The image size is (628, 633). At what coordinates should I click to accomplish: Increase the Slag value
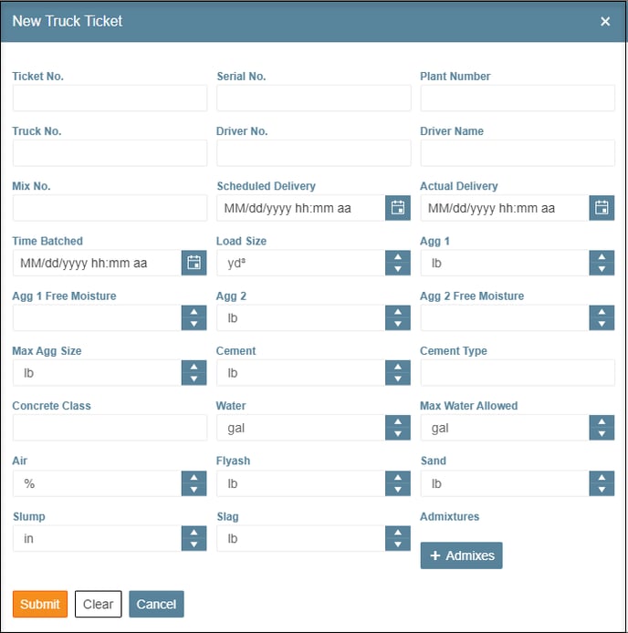(x=398, y=532)
